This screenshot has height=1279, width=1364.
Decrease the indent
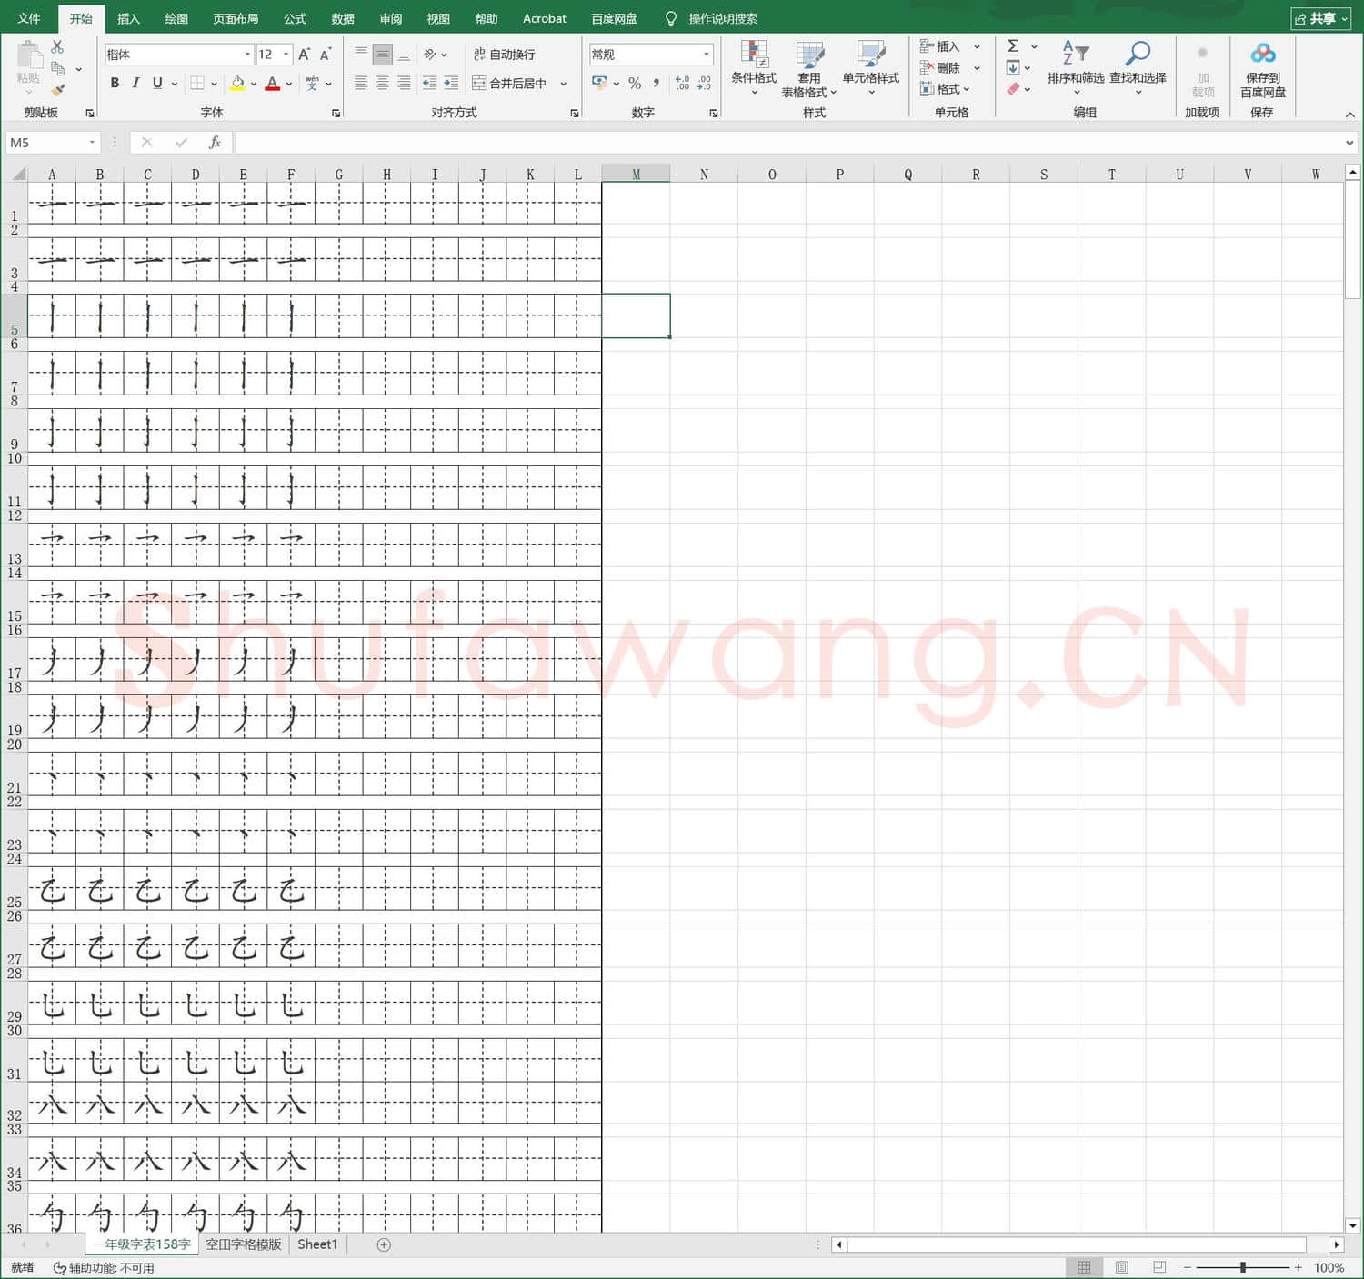(429, 83)
